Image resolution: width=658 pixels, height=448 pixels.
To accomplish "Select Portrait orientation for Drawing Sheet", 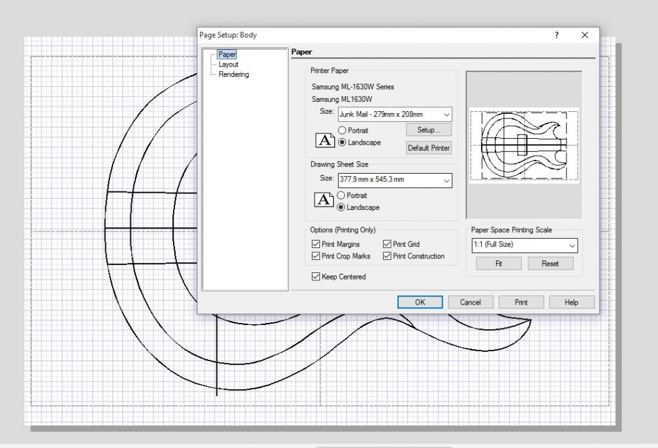I will [x=342, y=195].
